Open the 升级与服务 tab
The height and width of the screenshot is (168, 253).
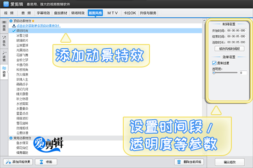tap(148, 13)
